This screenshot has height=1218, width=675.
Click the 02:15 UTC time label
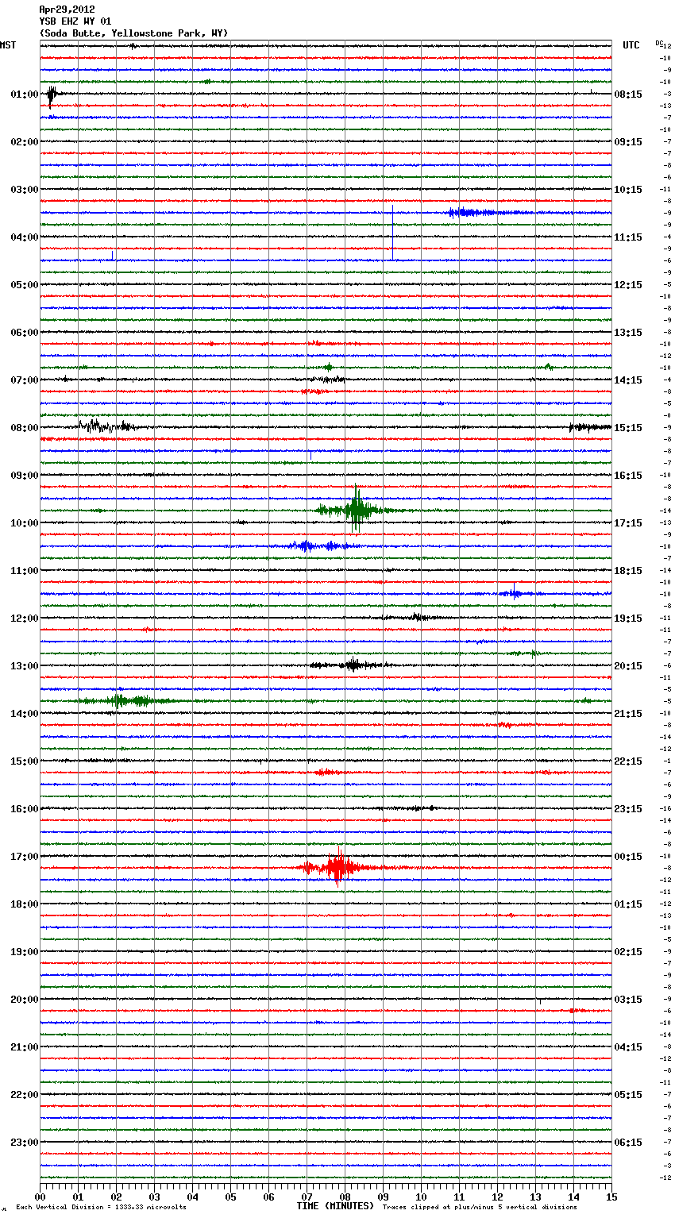628,952
